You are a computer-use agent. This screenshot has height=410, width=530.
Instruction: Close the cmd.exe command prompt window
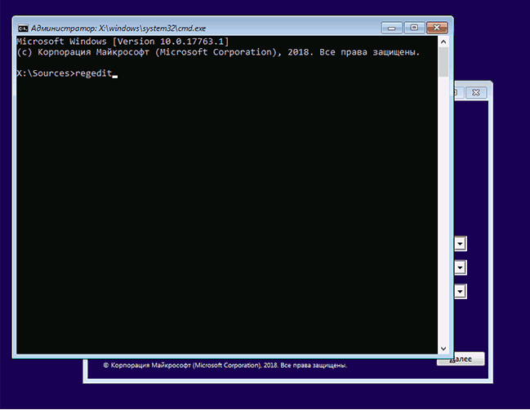(437, 28)
